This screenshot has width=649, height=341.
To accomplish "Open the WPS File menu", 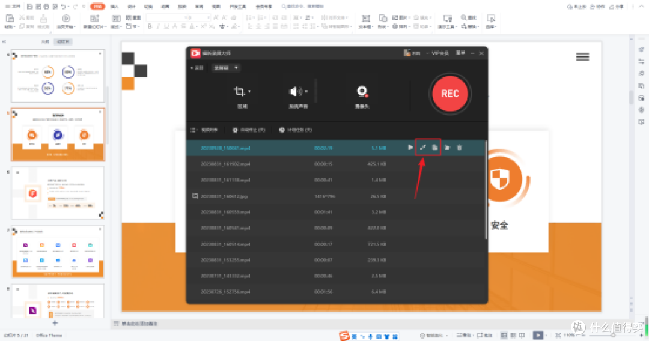I will (13, 7).
